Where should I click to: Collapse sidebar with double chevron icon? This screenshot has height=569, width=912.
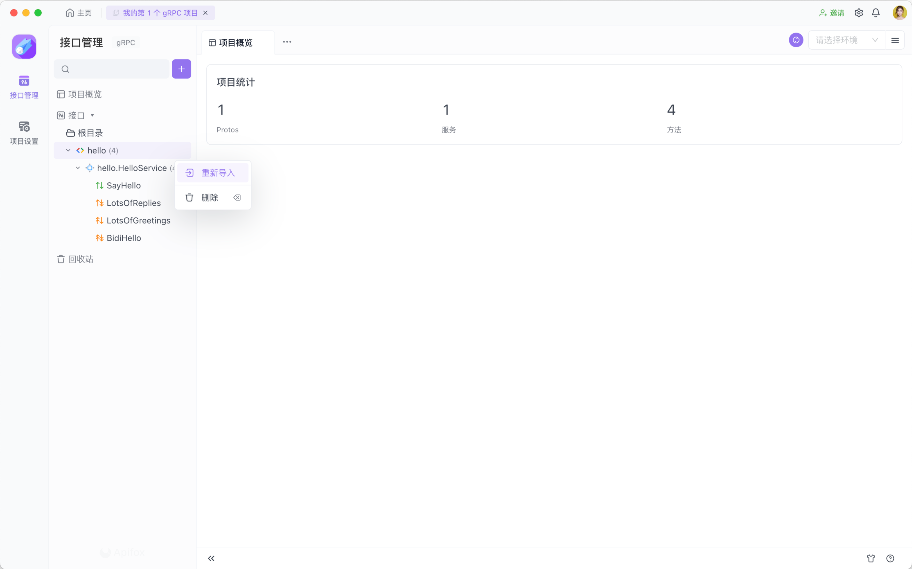[x=211, y=558]
